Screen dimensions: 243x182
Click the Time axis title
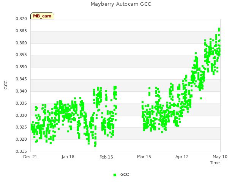(215, 163)
